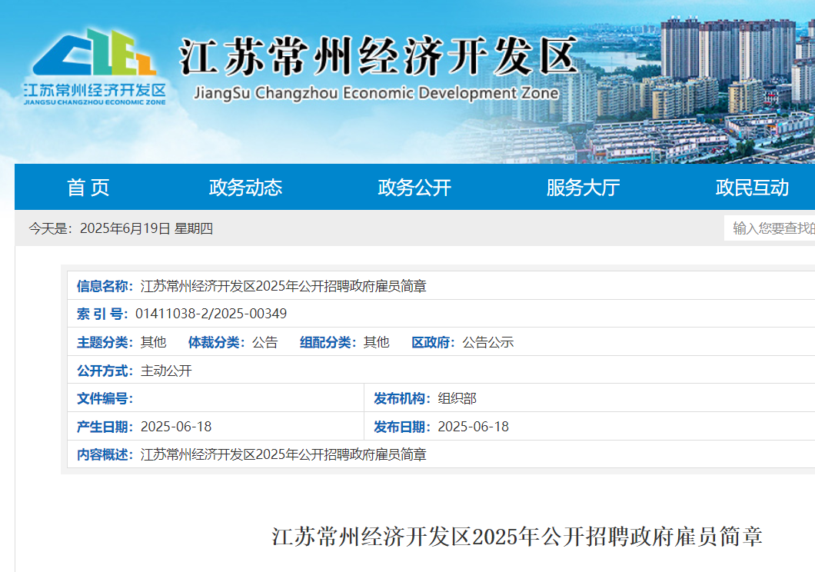
Task: Click the 内容概述 summary text
Action: (283, 454)
